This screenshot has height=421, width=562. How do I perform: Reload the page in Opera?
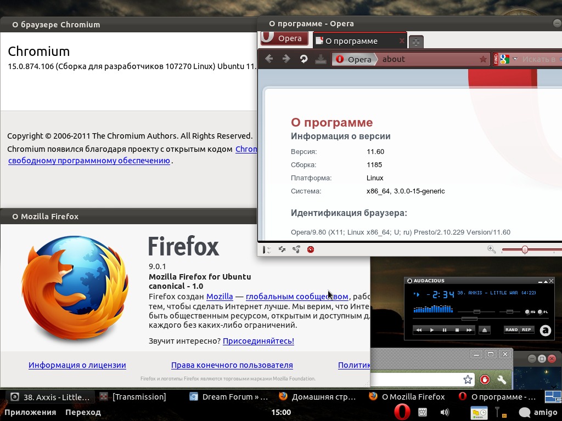click(x=303, y=59)
